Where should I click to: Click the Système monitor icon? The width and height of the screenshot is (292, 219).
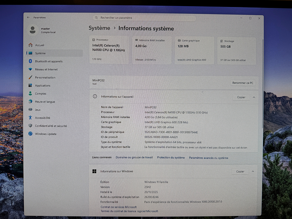30,53
